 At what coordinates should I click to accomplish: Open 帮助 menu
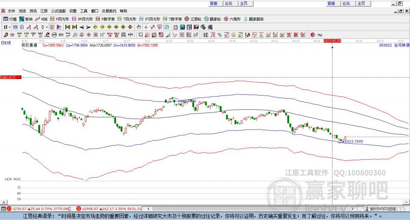(123, 11)
